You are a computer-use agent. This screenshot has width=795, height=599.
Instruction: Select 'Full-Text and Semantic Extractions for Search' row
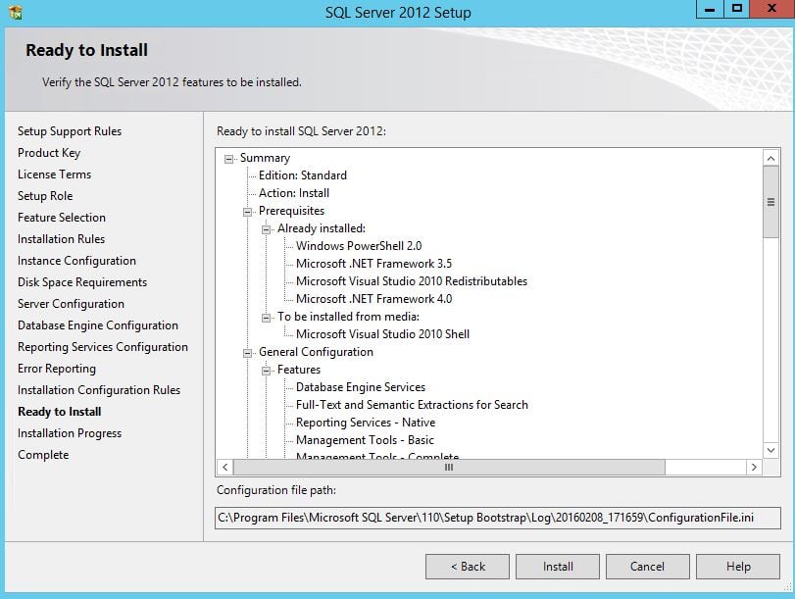[x=412, y=405]
